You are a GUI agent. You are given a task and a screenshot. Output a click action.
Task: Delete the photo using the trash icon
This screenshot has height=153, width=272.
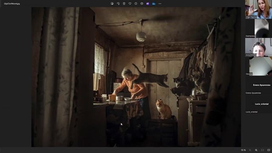(x=124, y=3)
